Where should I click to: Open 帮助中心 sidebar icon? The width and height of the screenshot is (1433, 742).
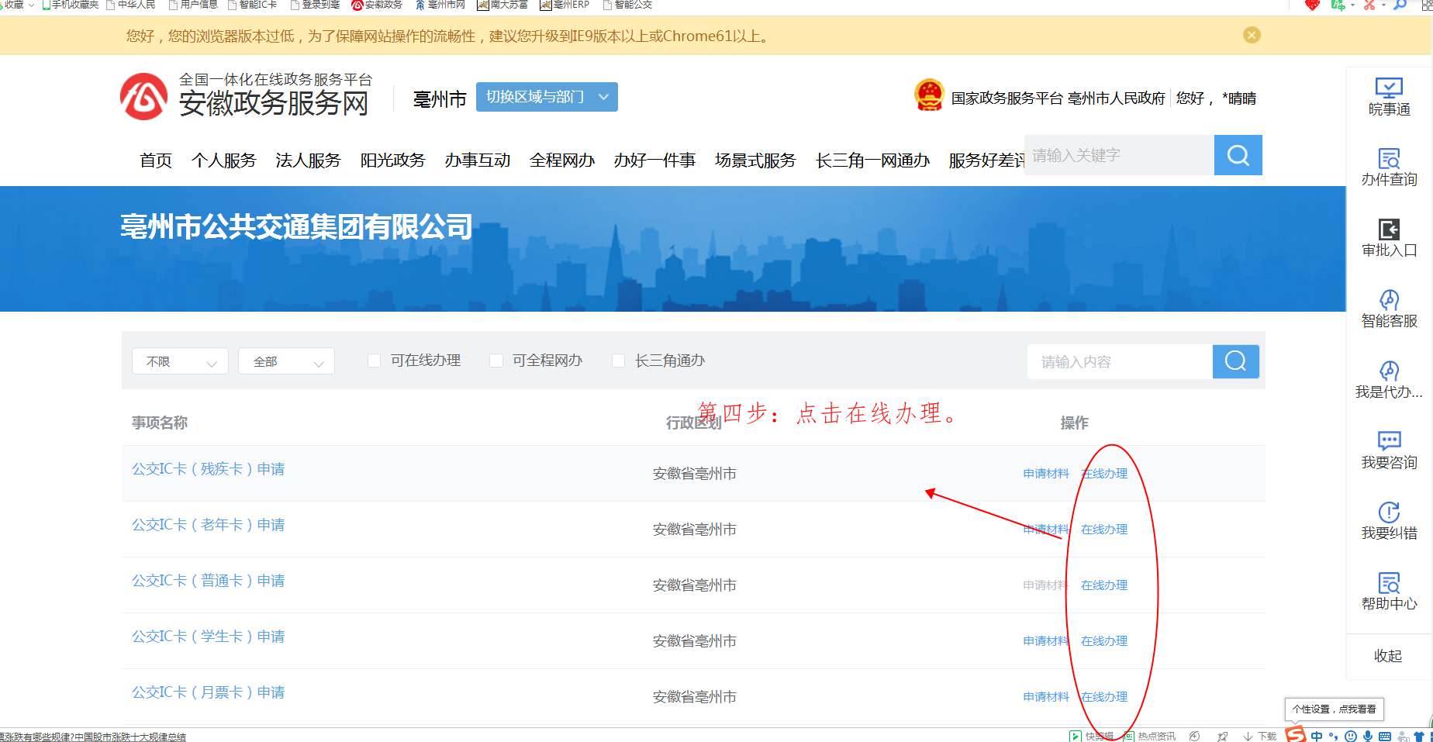[x=1389, y=592]
